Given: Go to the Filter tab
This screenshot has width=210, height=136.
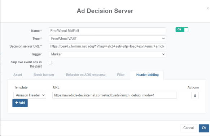Looking at the screenshot, I should point(121,75).
